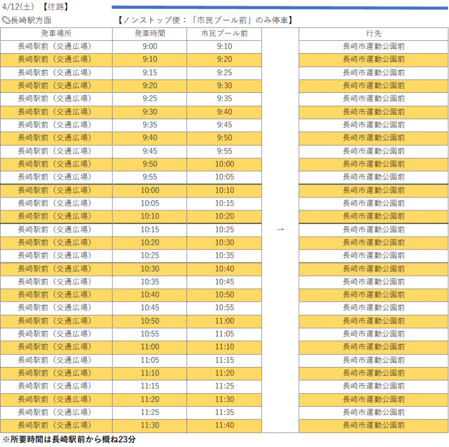
Task: Select 10:30 in the 発車時間 column
Action: pos(149,269)
